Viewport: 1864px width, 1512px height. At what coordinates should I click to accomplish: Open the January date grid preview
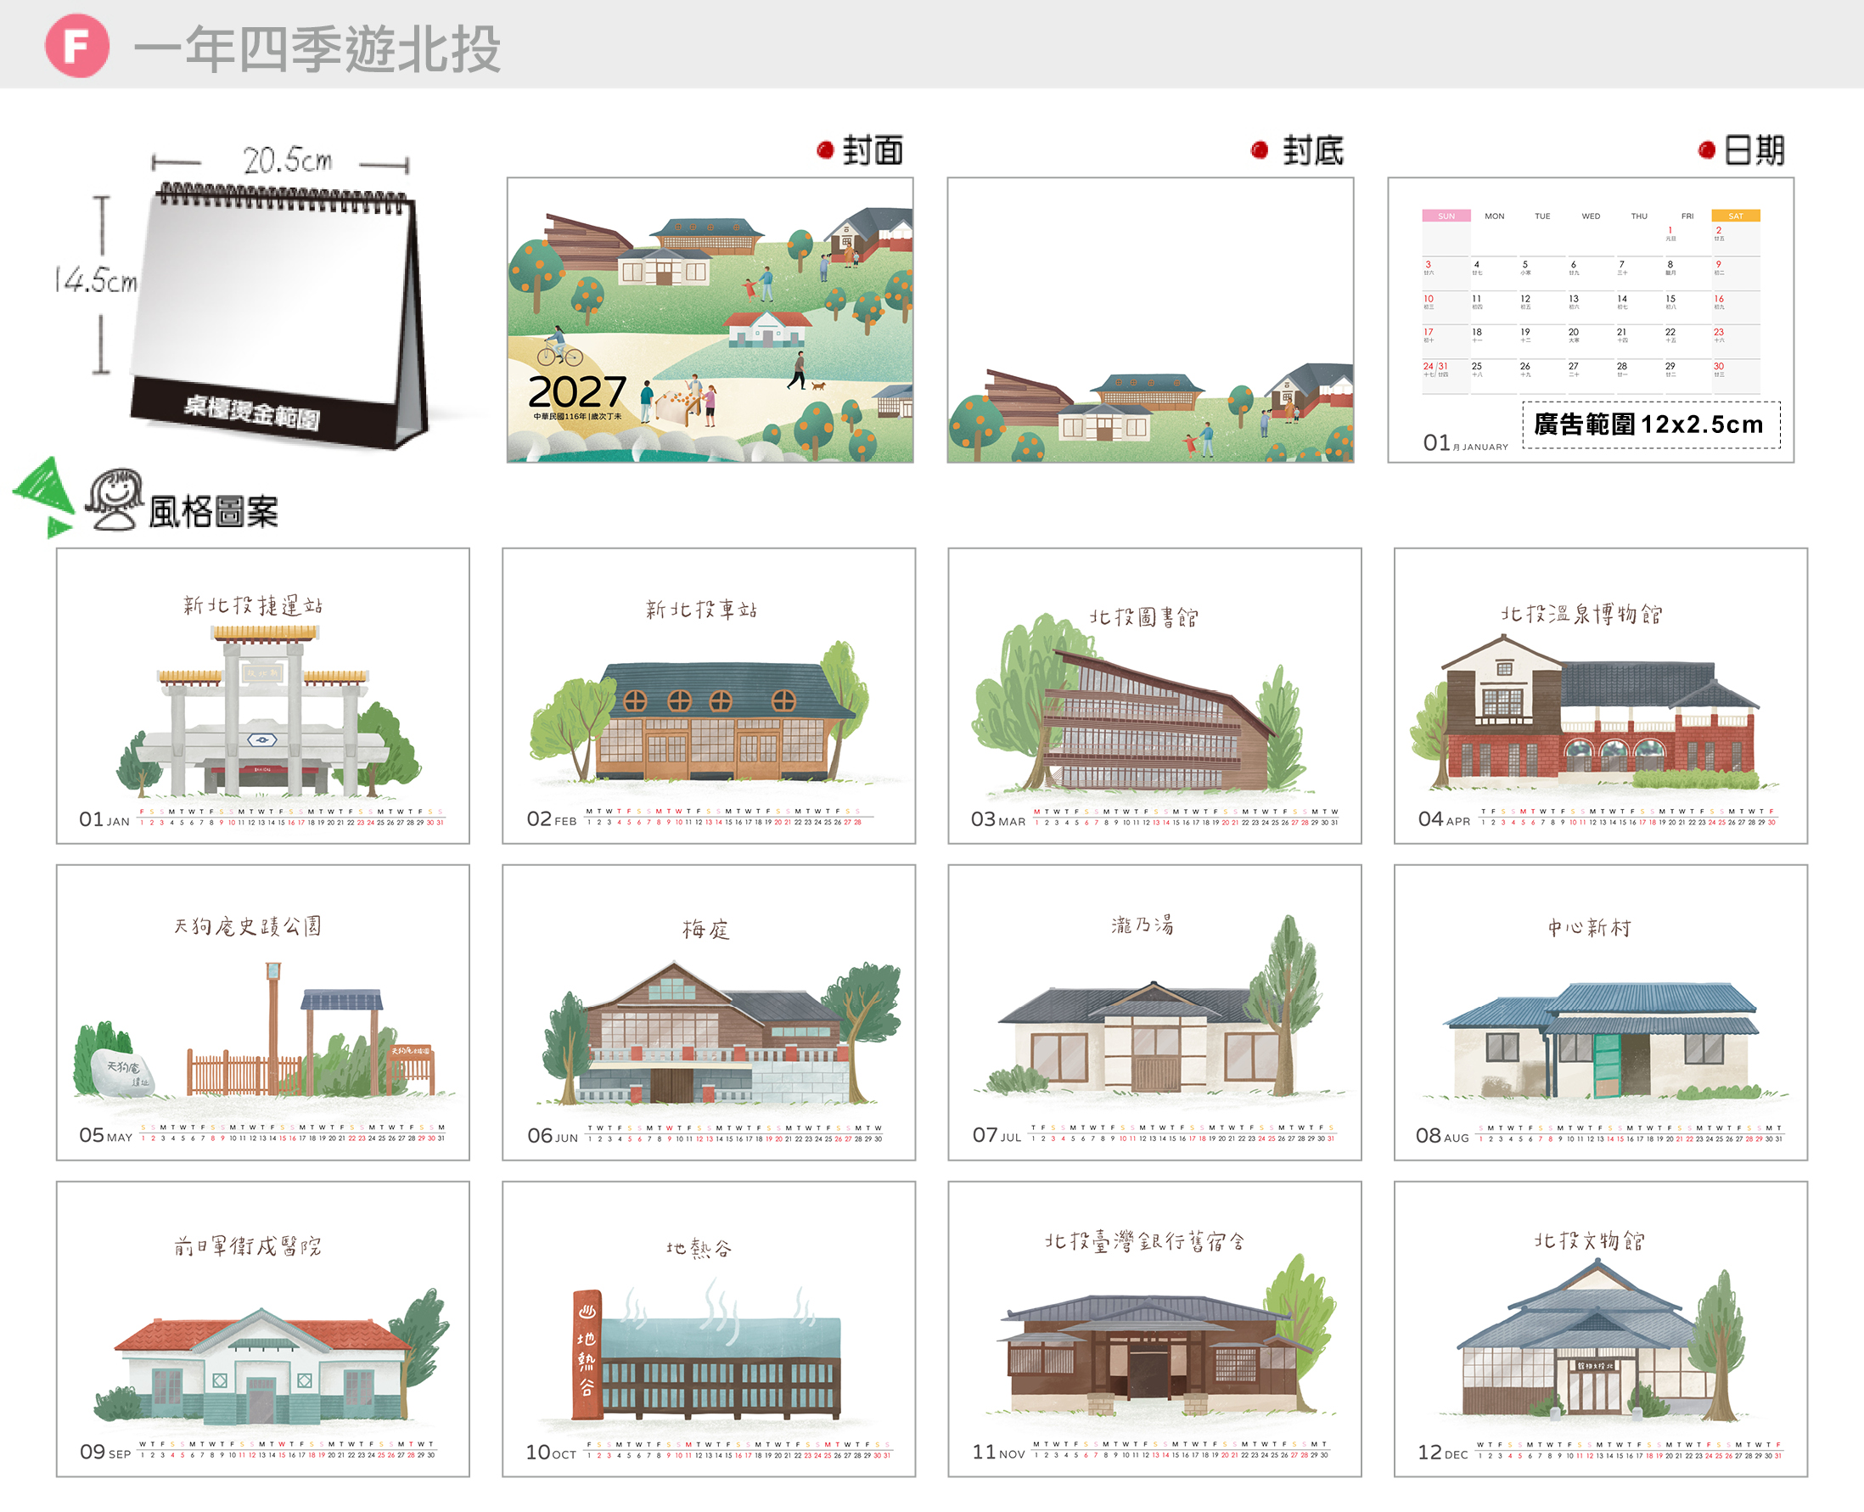[x=1591, y=320]
